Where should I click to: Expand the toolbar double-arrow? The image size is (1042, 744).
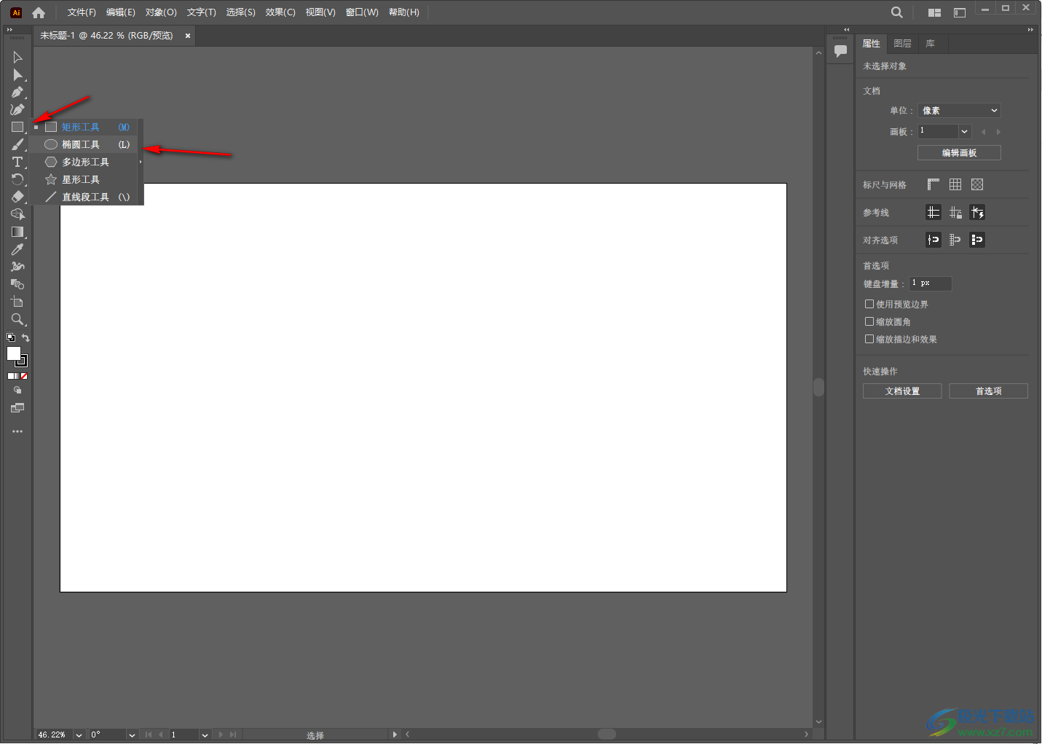coord(9,30)
